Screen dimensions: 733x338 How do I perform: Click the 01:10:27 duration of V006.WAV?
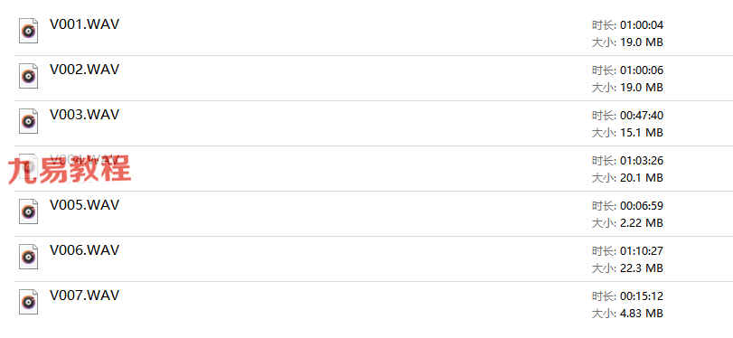coord(642,251)
